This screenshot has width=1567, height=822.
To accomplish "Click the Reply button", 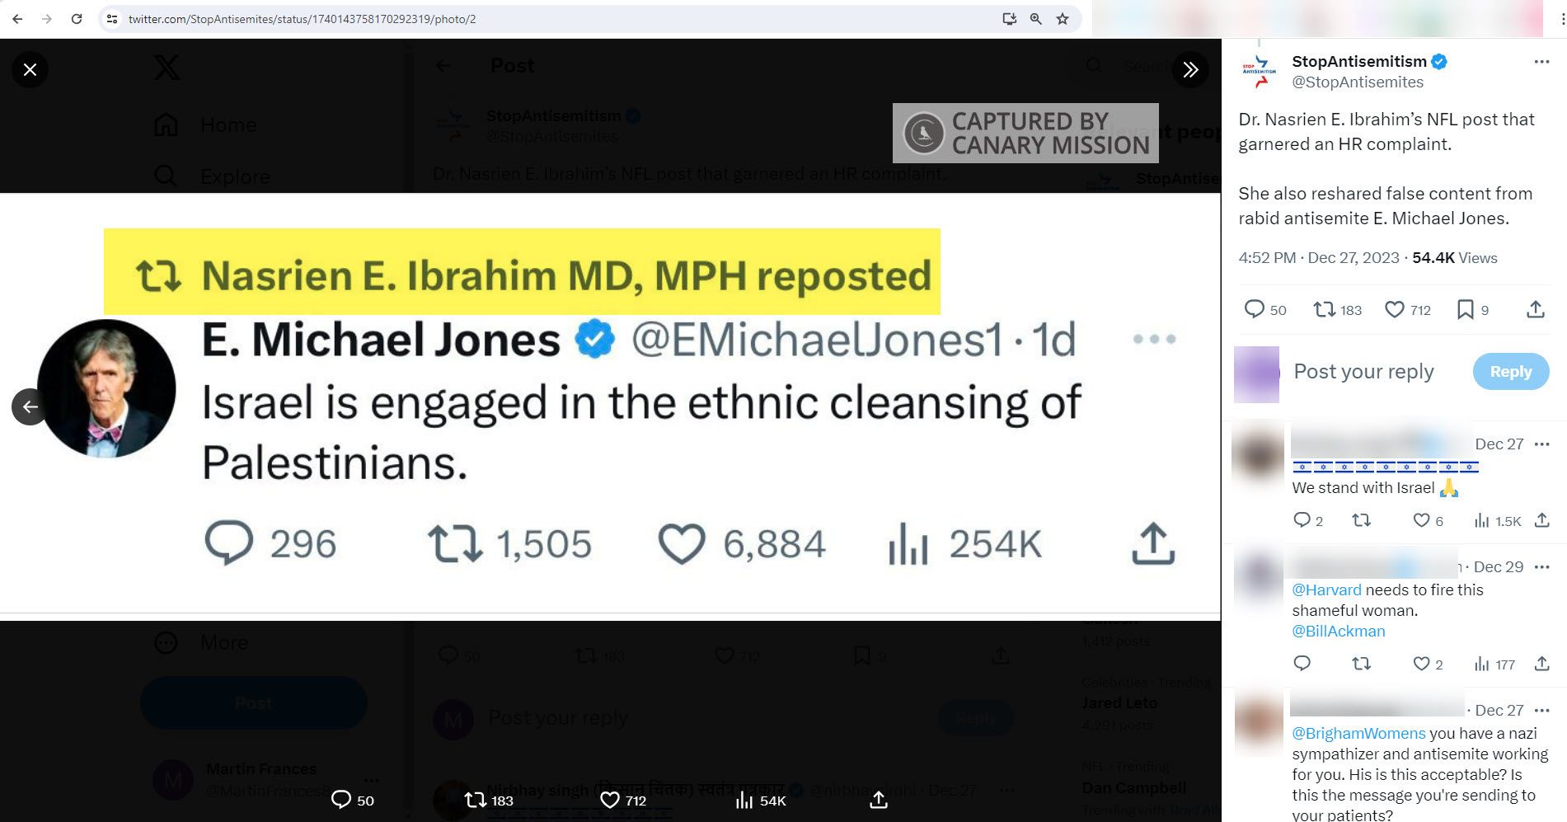I will point(1510,372).
